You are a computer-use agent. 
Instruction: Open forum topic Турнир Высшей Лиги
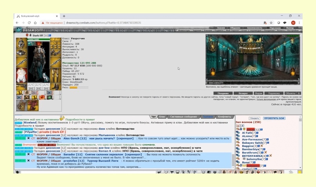(103, 161)
